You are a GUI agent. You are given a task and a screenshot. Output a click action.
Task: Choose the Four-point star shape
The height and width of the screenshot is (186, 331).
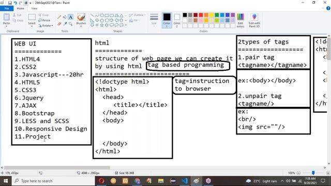tap(97, 25)
